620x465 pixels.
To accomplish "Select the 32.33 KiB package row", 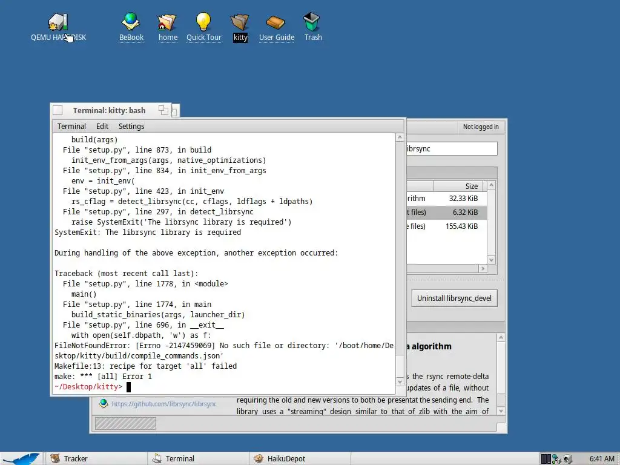I will 446,199.
